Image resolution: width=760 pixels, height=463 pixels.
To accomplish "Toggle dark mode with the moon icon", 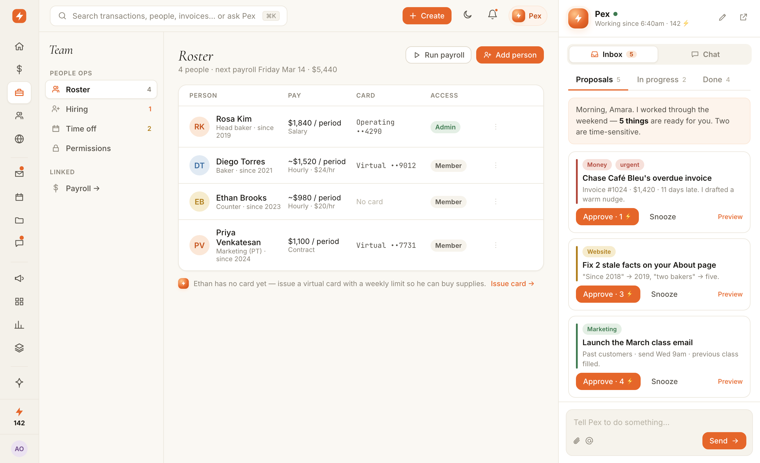I will click(468, 15).
